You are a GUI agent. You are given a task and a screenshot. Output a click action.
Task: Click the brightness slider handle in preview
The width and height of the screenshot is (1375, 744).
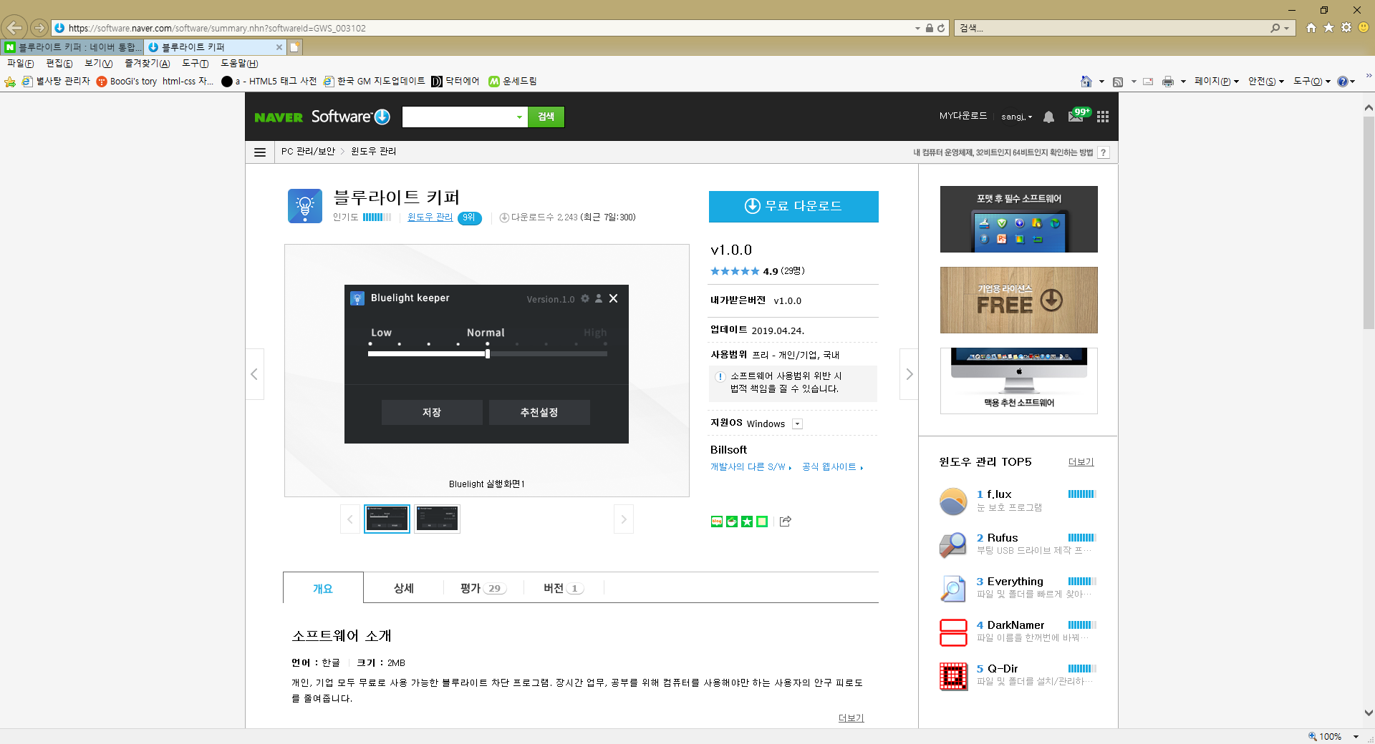[x=488, y=353]
